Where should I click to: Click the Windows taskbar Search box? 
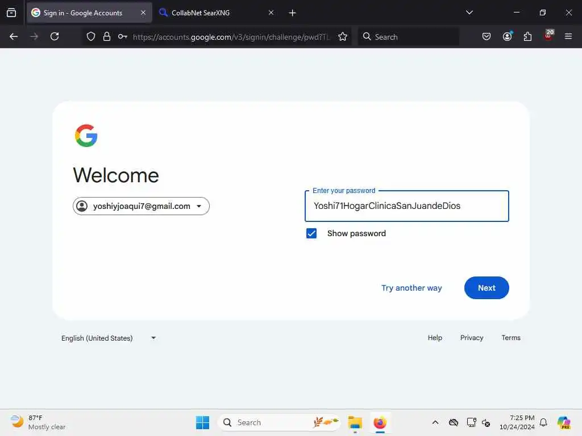pos(279,422)
